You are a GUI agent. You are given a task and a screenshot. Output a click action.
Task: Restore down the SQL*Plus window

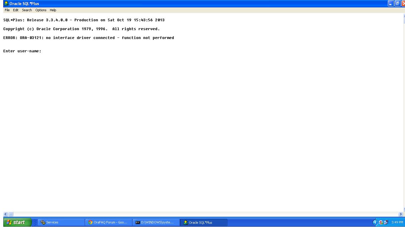[397, 4]
